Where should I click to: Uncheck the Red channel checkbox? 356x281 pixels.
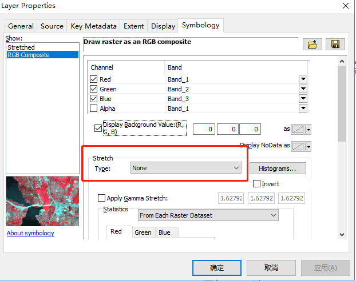pos(94,79)
